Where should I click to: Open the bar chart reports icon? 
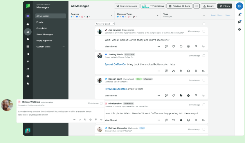coord(28,69)
